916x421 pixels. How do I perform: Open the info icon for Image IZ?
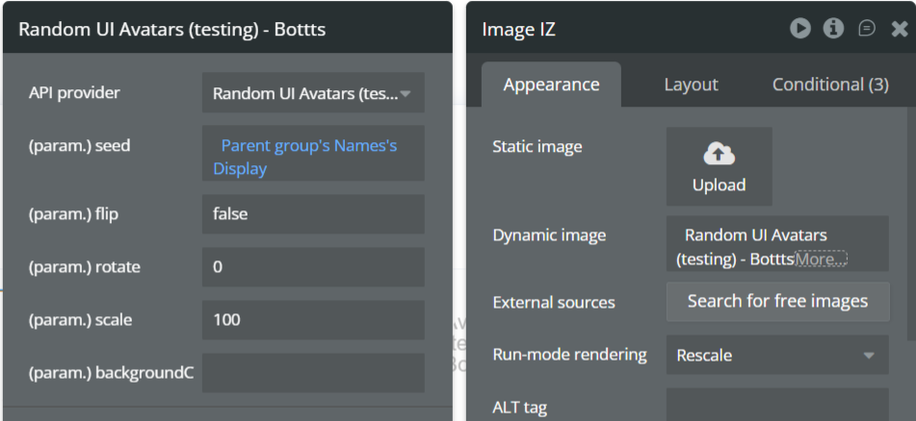click(x=834, y=29)
